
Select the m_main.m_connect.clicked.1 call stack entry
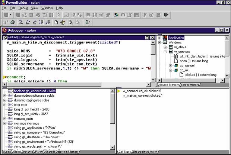click(x=142, y=96)
